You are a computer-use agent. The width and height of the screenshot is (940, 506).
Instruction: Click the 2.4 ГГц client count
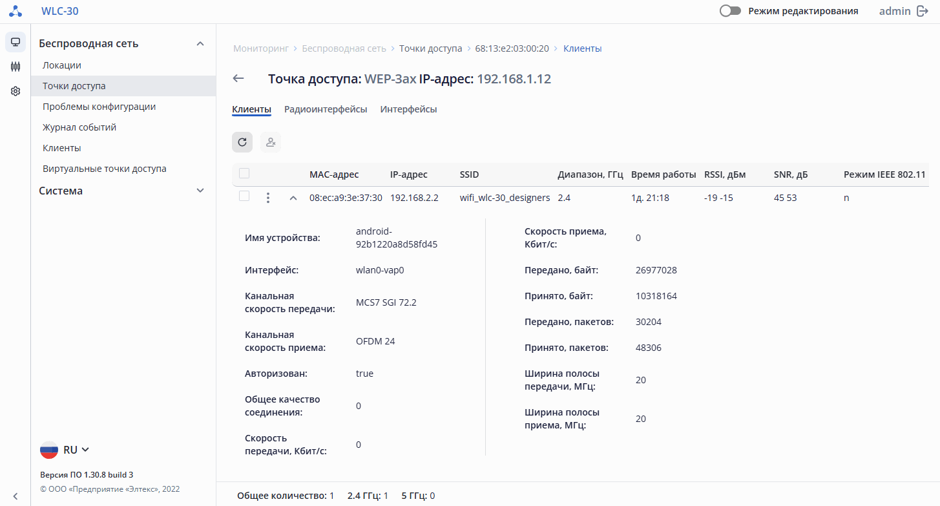[368, 496]
